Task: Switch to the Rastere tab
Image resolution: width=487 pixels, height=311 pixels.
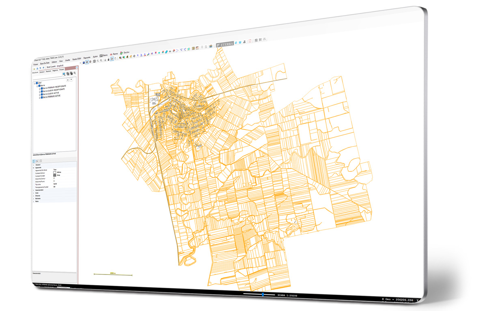Action: click(48, 71)
